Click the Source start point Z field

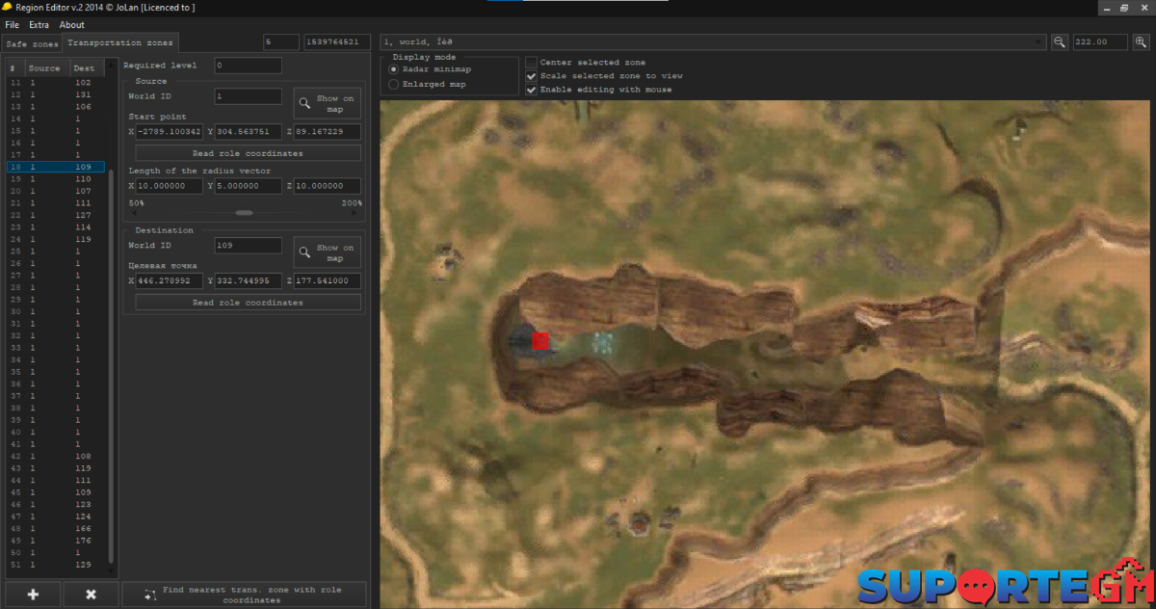point(328,132)
